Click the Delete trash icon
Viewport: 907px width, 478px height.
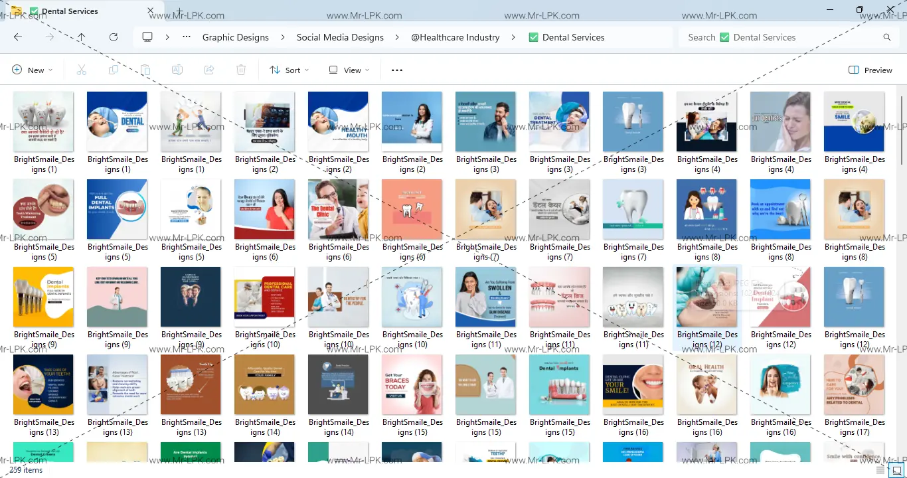pos(241,70)
